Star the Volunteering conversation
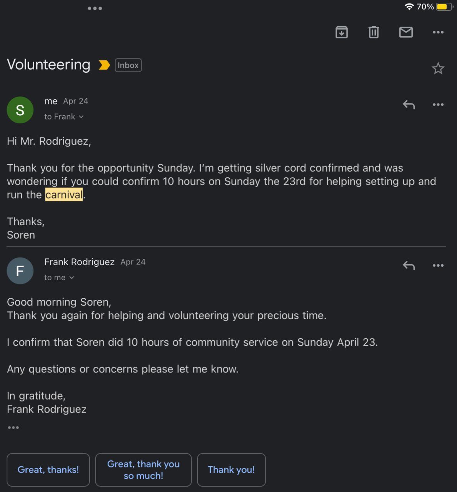 438,69
